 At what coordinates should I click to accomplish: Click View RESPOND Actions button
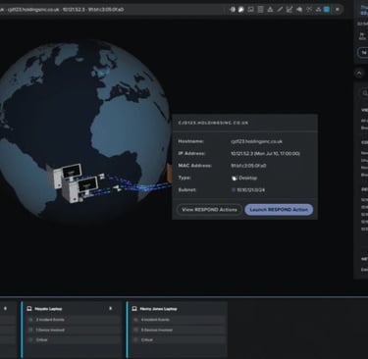click(x=210, y=210)
